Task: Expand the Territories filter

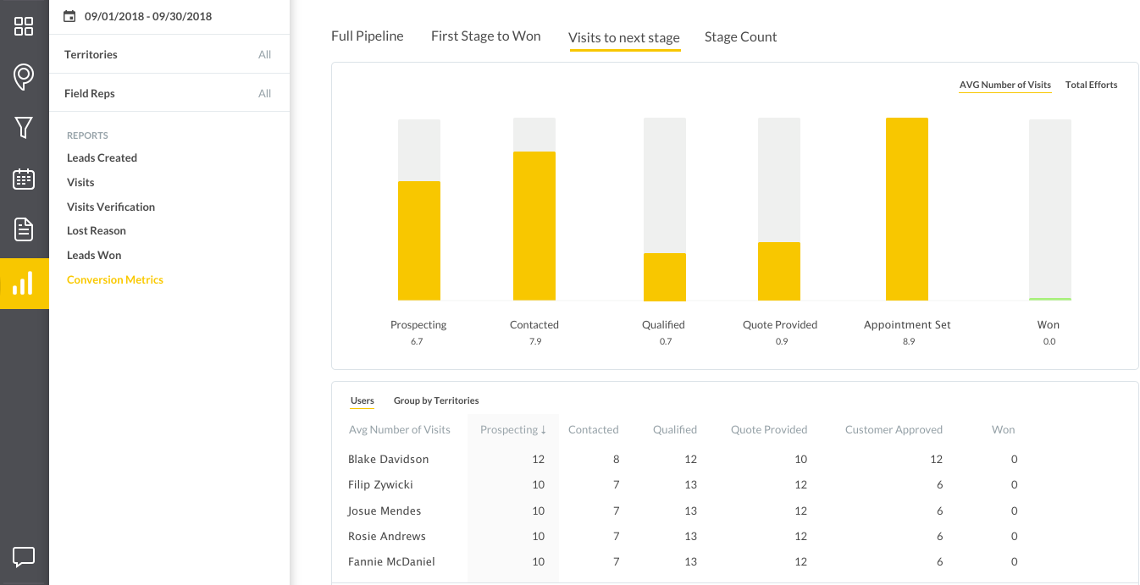Action: point(169,54)
